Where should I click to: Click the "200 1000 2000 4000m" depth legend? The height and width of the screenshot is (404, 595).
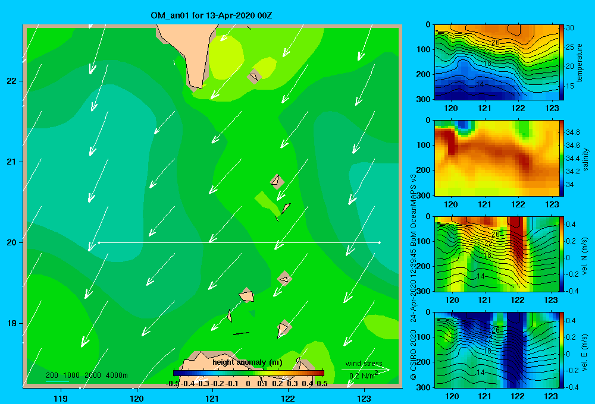tap(86, 375)
